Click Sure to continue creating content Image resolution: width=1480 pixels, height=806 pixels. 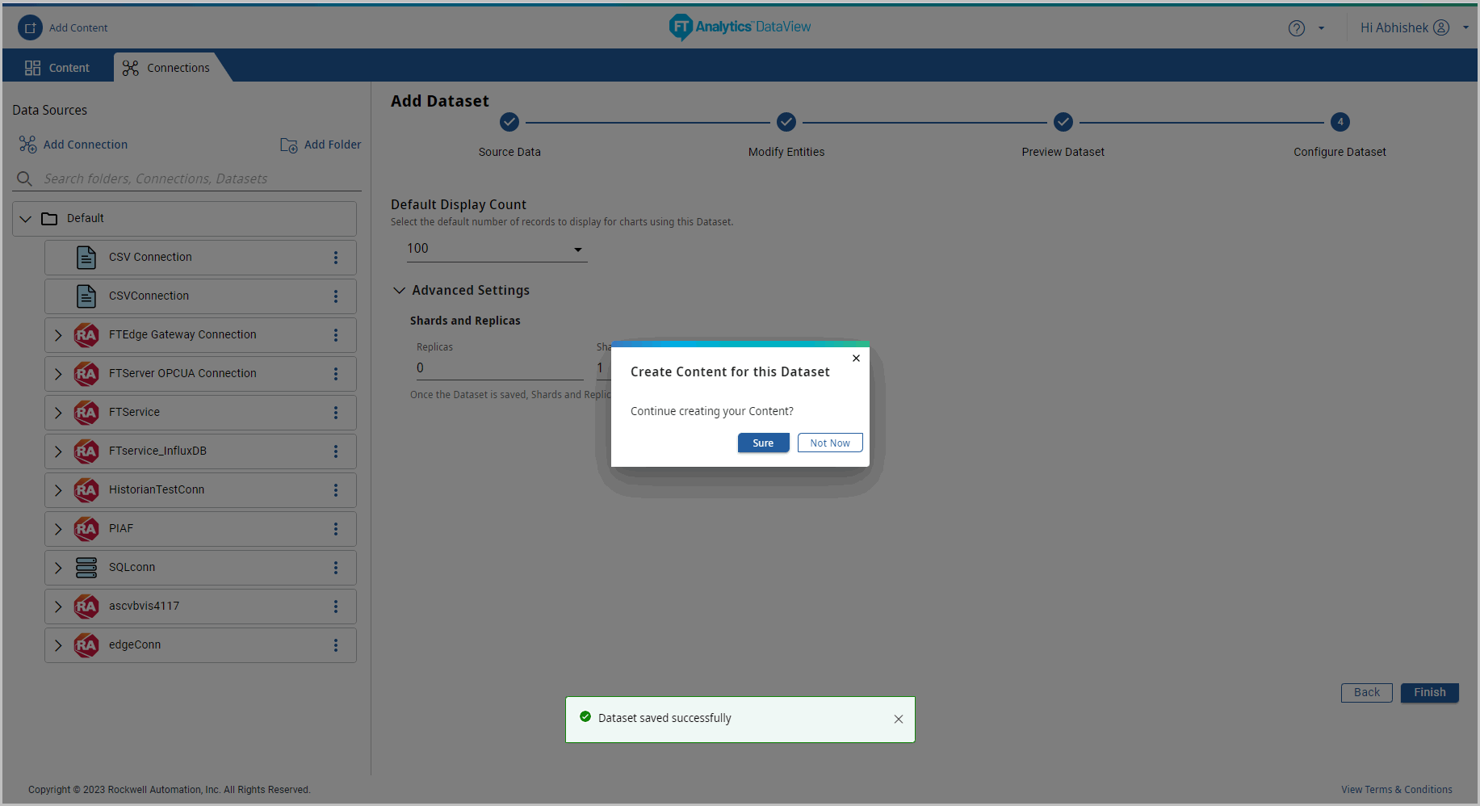(763, 443)
